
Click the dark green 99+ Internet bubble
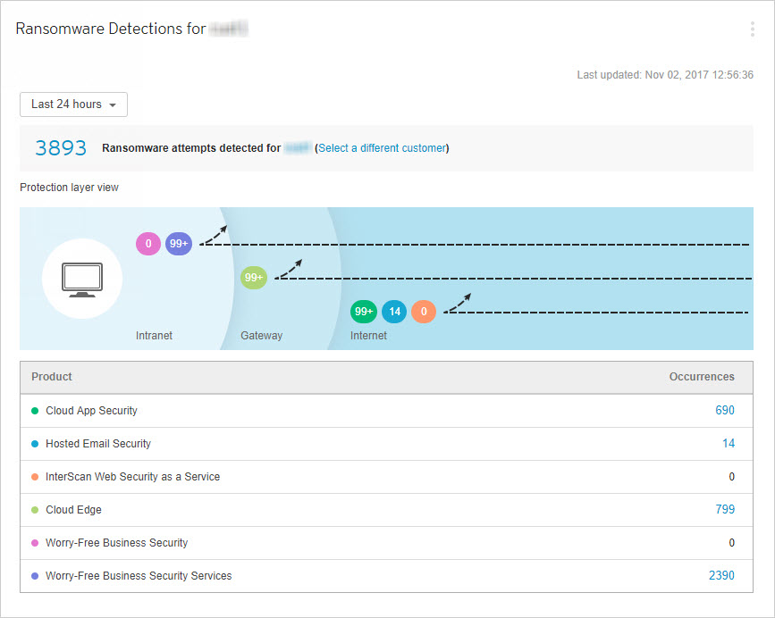364,312
